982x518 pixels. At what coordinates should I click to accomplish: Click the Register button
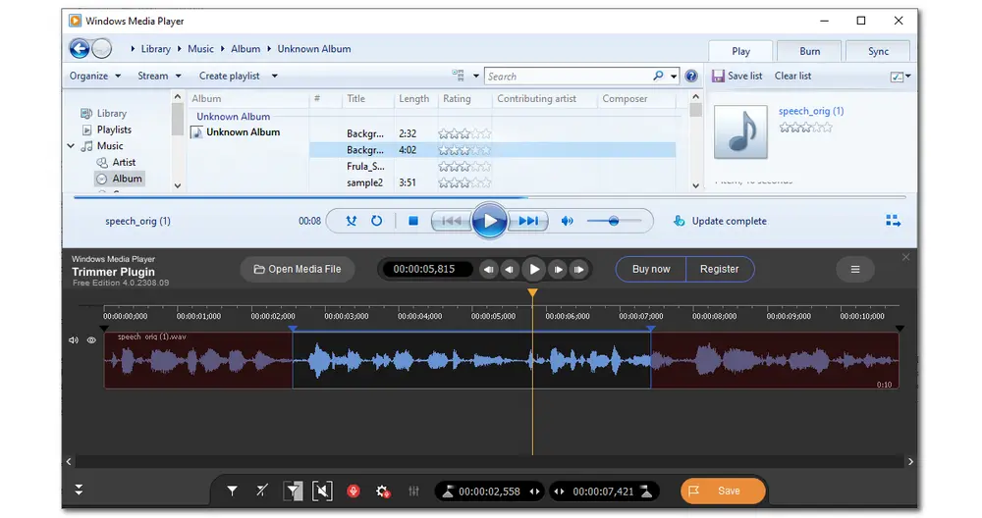(720, 269)
